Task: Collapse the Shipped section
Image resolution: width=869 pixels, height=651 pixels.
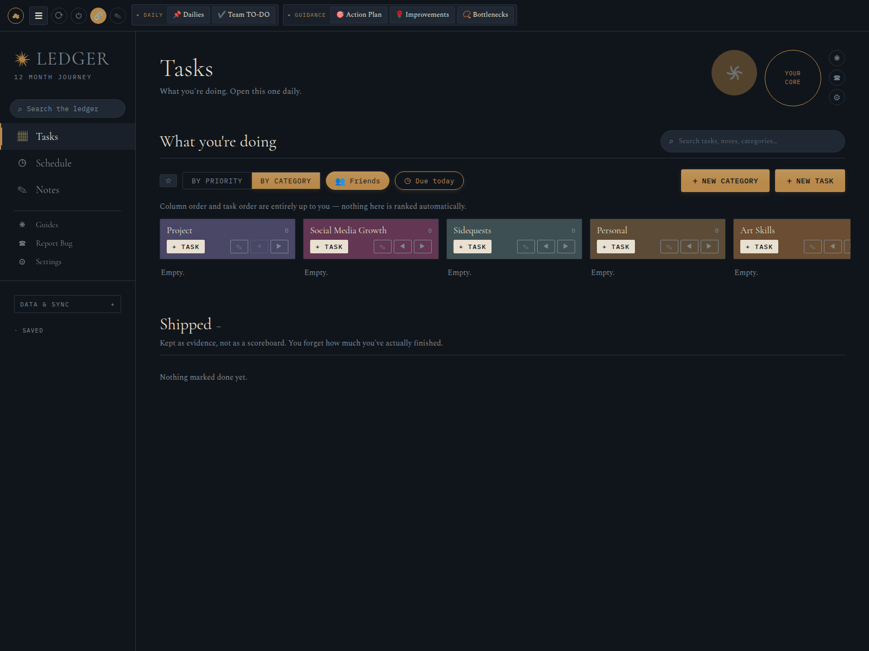Action: coord(218,326)
